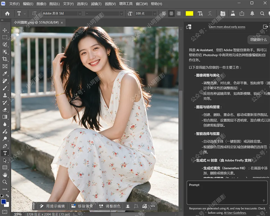Select the Hand tool
270x216 pixels.
click(x=5, y=175)
